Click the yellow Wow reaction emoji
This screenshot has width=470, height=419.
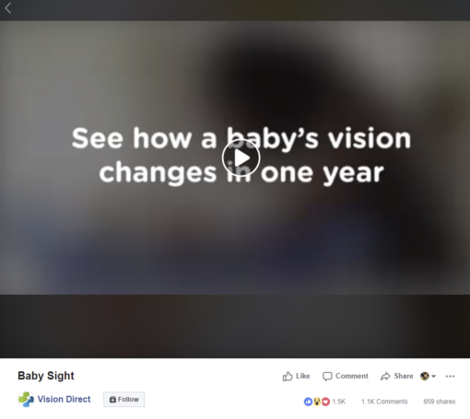317,402
